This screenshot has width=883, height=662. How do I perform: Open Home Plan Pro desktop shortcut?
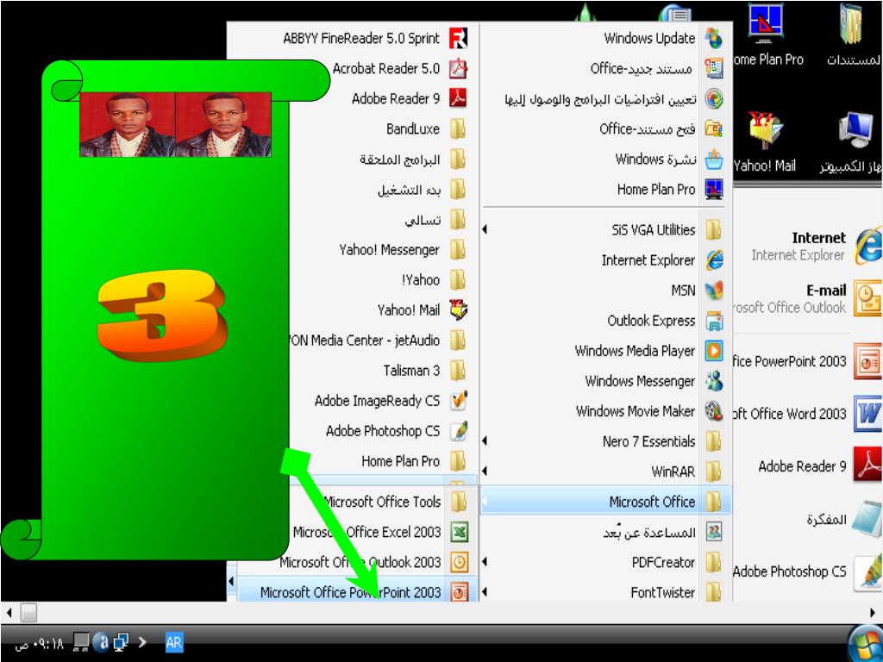pos(767,34)
